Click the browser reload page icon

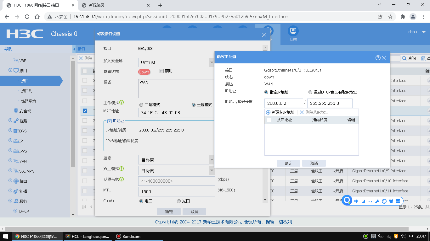[27, 17]
